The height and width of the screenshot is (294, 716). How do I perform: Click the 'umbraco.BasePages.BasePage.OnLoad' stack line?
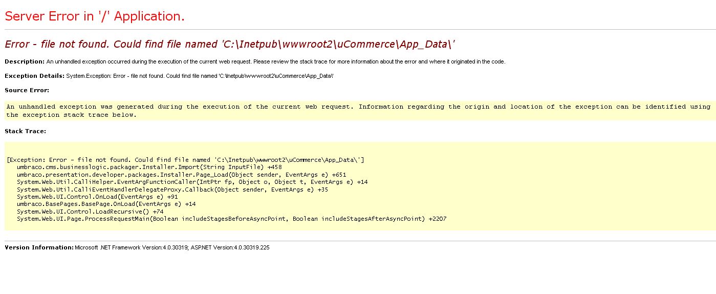[106, 204]
